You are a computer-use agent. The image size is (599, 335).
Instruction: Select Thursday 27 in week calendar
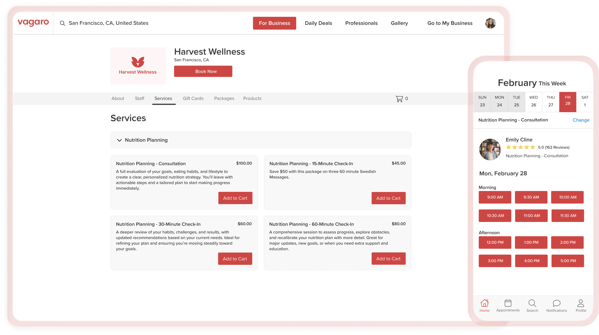click(550, 102)
